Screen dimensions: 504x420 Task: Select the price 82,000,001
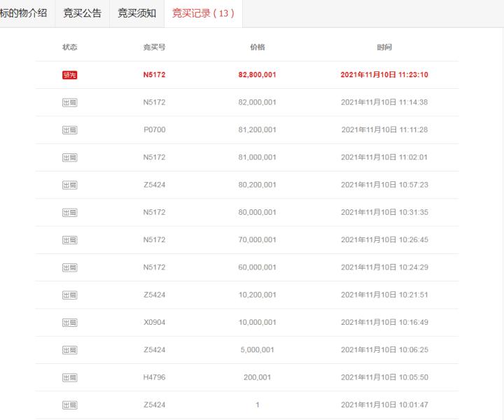tap(257, 102)
